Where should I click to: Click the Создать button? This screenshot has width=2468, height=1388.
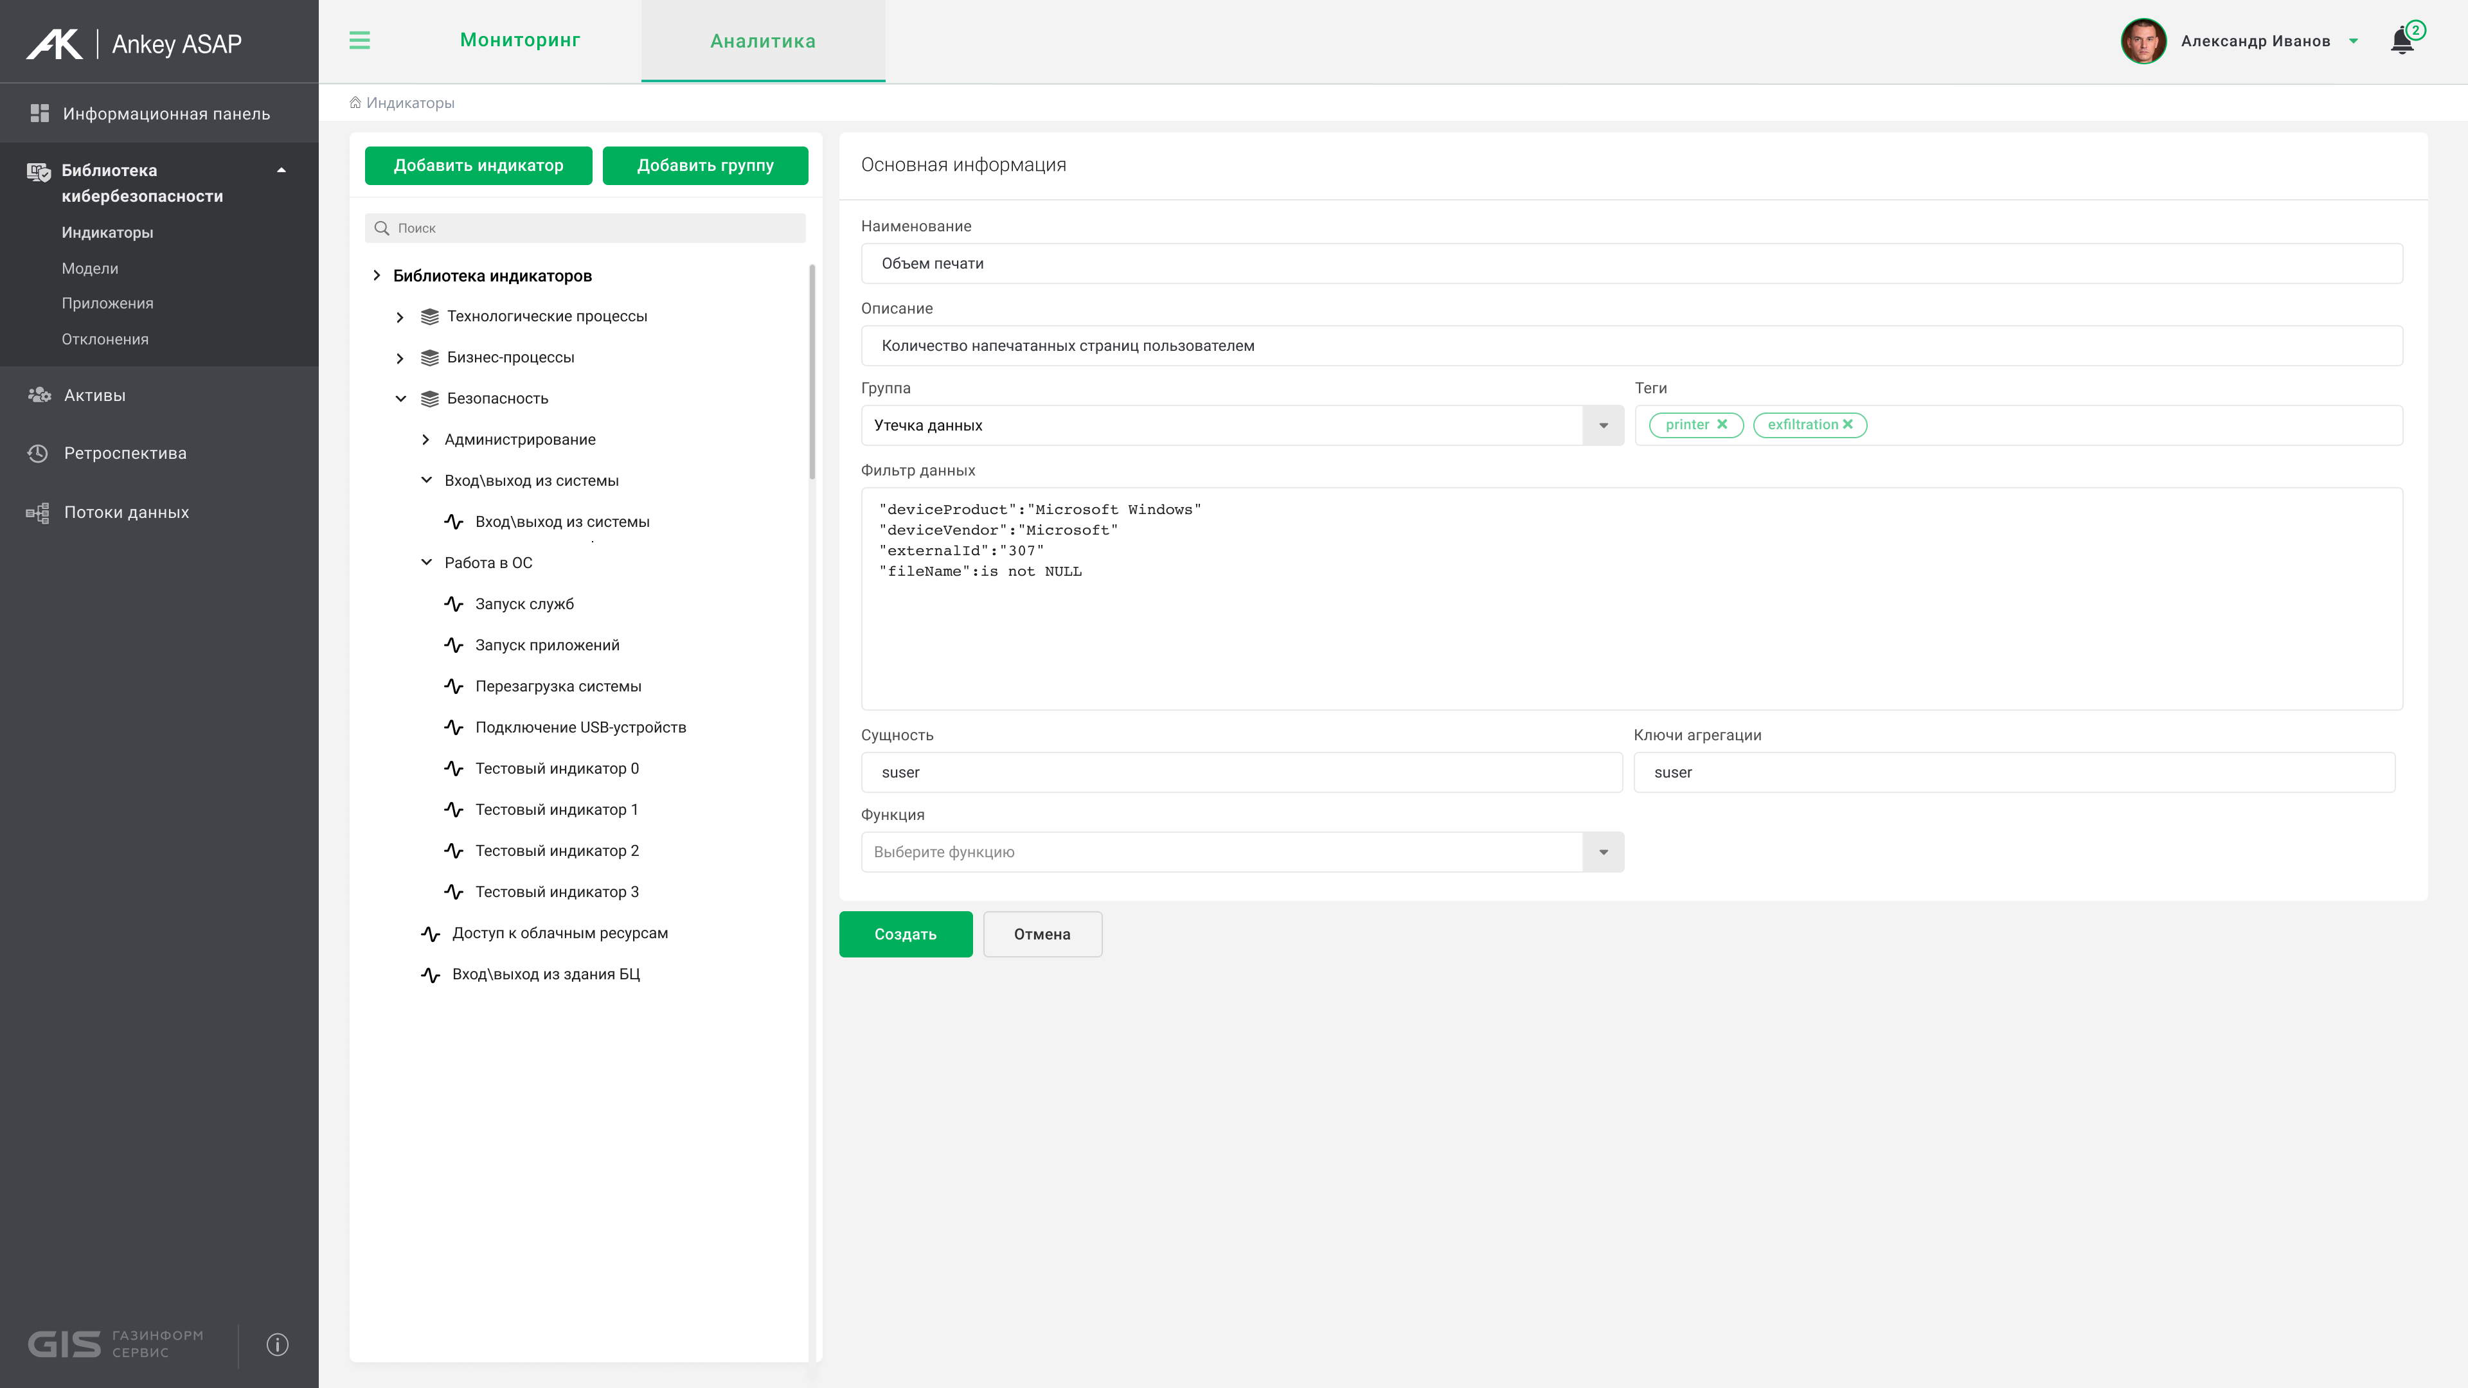coord(904,934)
